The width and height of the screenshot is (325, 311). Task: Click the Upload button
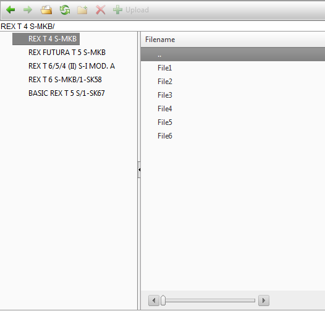[x=131, y=10]
